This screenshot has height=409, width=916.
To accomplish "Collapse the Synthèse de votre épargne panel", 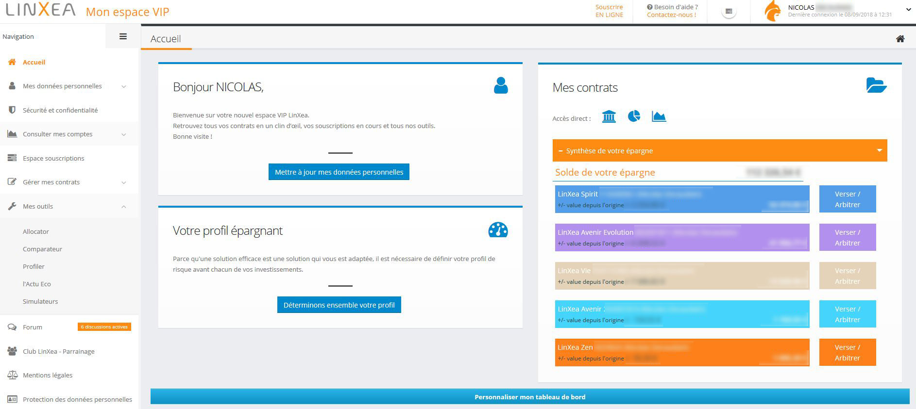I will click(x=879, y=150).
